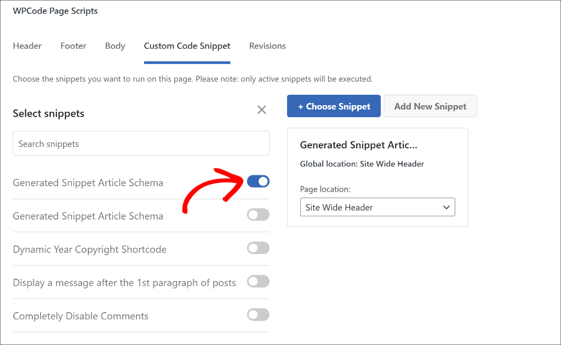
Task: Select the Dynamic Year Copyright Shortcode row
Action: coord(89,249)
